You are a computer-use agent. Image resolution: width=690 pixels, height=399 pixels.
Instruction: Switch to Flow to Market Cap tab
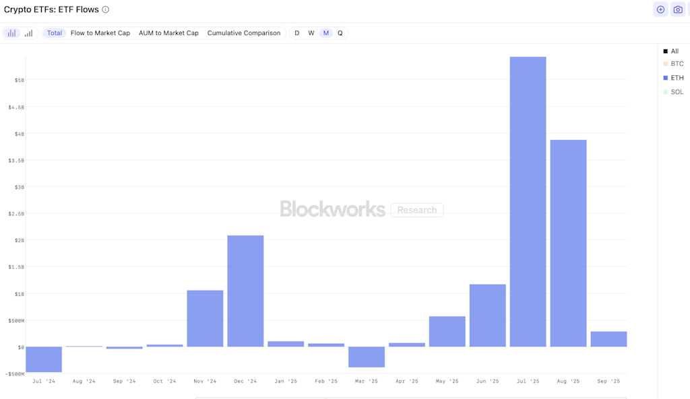[x=100, y=33]
